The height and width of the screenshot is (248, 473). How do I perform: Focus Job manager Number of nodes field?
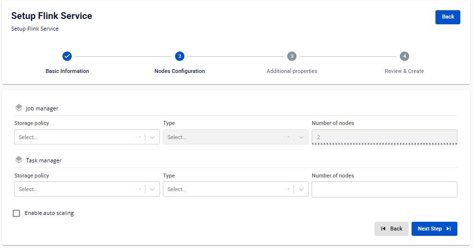(x=384, y=137)
